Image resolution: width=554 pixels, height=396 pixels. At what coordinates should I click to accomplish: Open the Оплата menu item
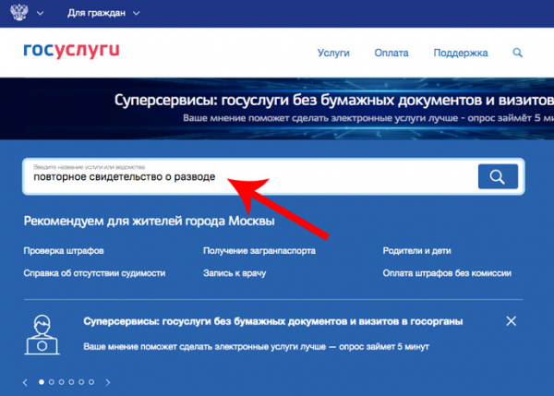pyautogui.click(x=391, y=53)
